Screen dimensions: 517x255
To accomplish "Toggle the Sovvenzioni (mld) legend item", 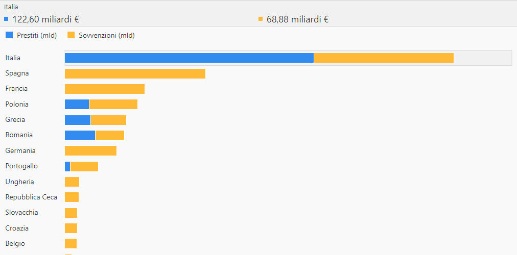I will pos(101,36).
